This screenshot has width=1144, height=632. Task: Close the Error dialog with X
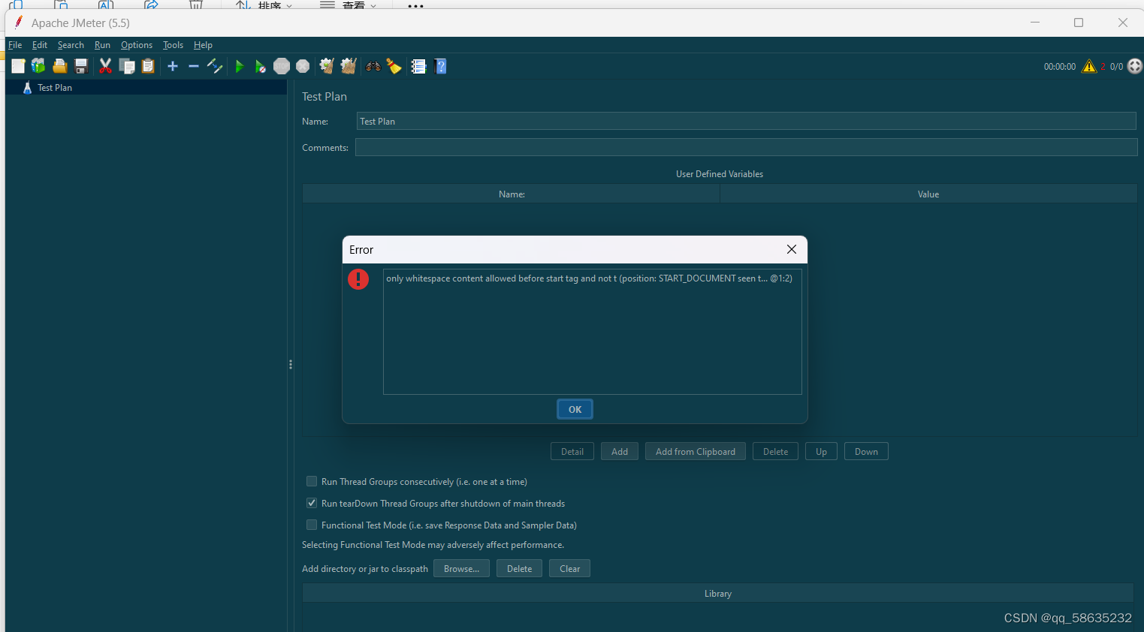coord(792,249)
